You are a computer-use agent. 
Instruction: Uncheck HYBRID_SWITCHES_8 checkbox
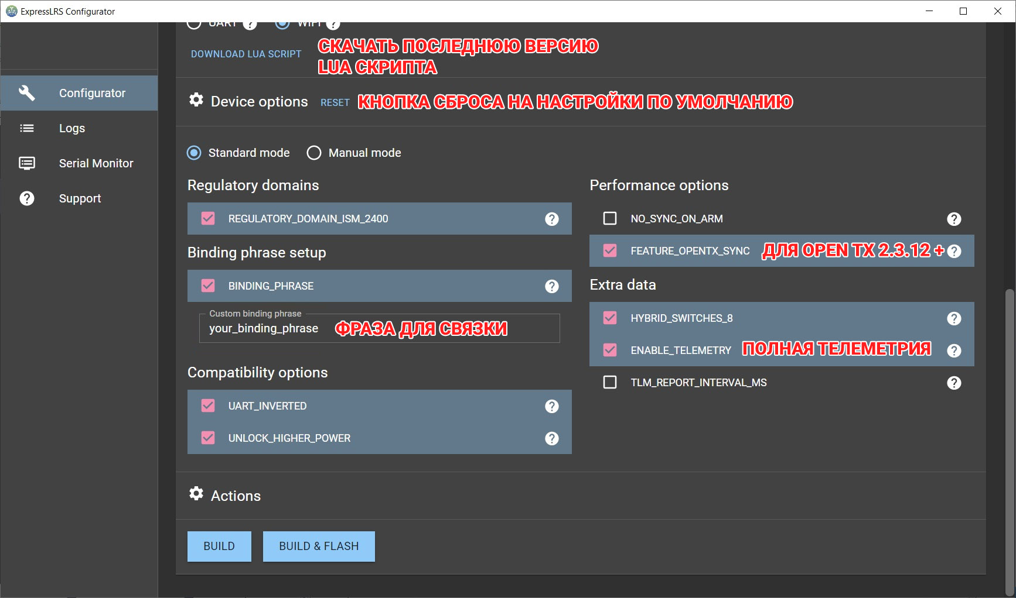coord(610,318)
